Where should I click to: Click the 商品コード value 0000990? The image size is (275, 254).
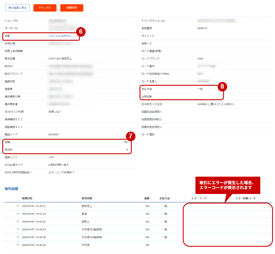53,134
